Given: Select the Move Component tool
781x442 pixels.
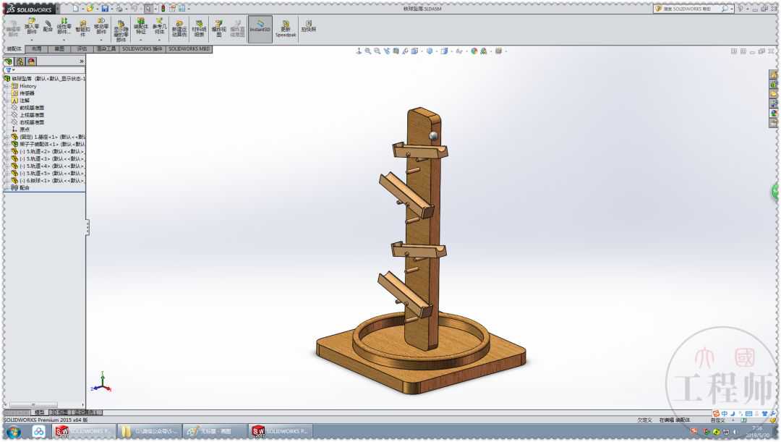Looking at the screenshot, I should (101, 27).
